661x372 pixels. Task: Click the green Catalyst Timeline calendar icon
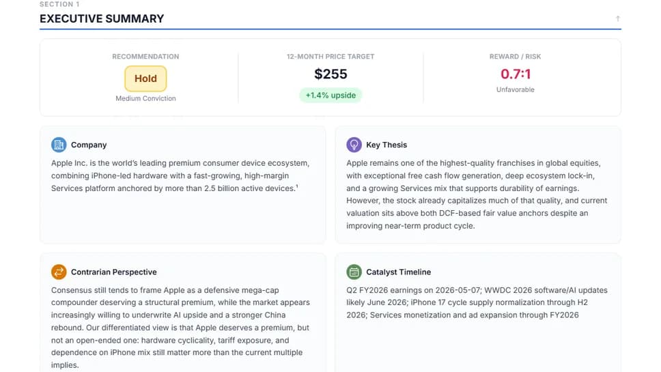(354, 272)
